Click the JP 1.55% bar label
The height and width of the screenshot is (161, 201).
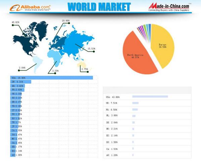17,126
